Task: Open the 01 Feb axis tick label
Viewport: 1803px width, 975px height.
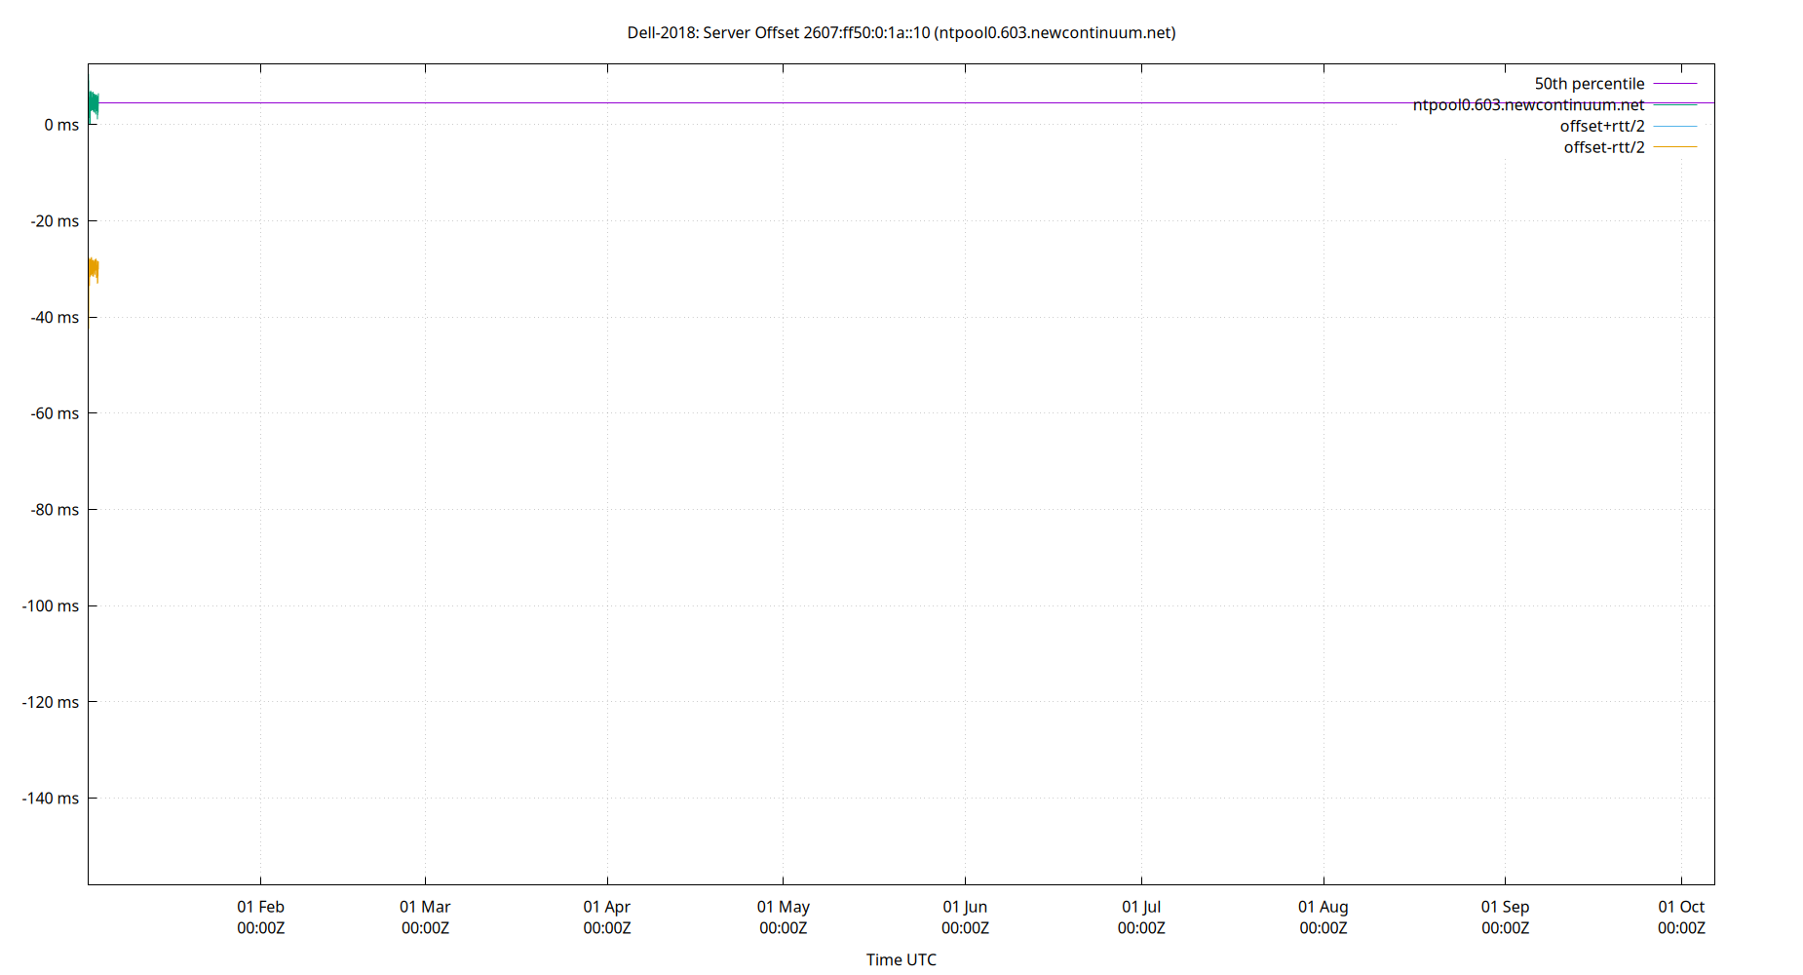Action: 259,907
